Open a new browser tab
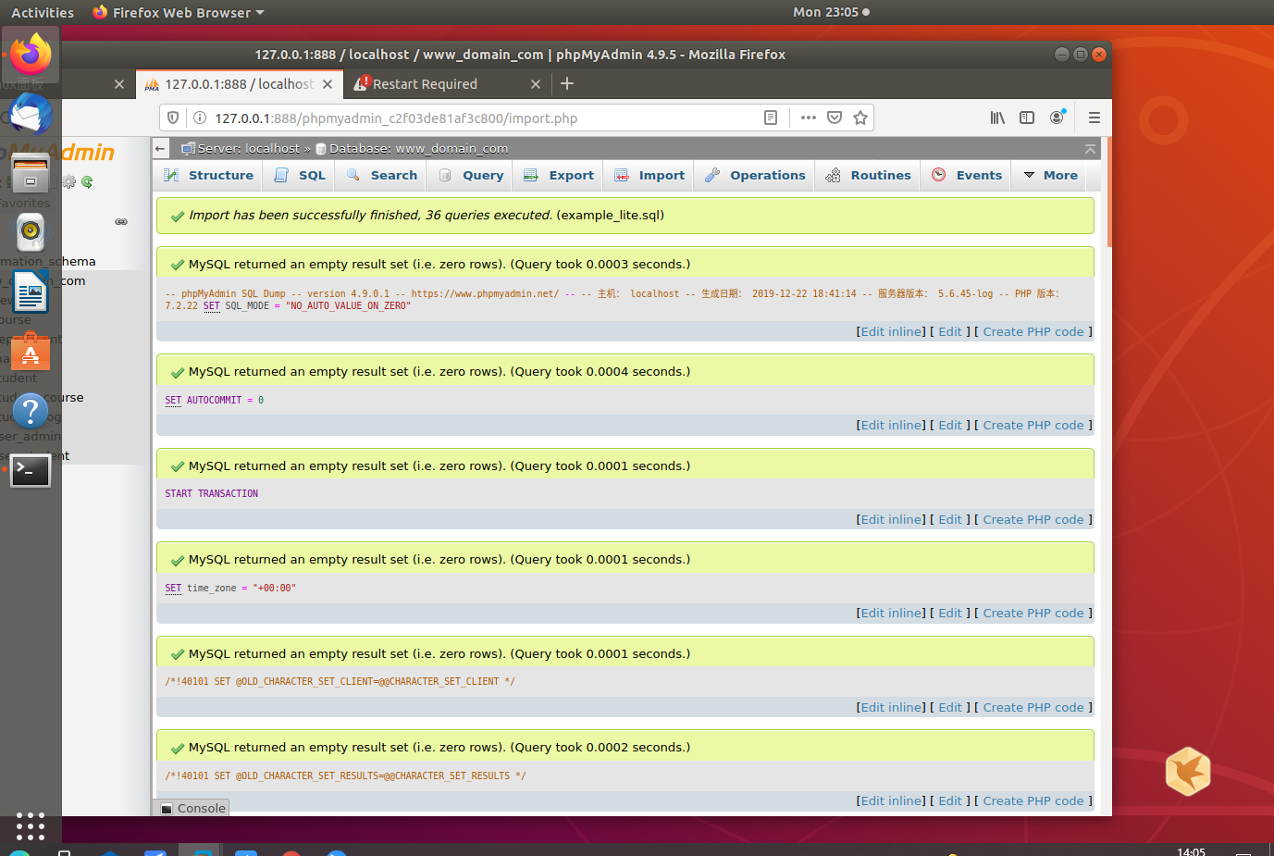Image resolution: width=1274 pixels, height=856 pixels. (x=567, y=83)
